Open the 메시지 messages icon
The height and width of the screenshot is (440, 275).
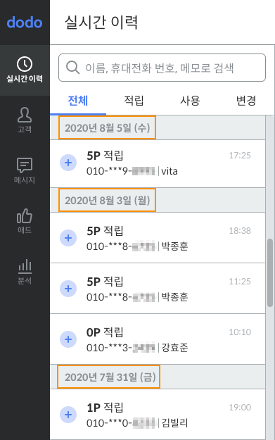tap(25, 165)
